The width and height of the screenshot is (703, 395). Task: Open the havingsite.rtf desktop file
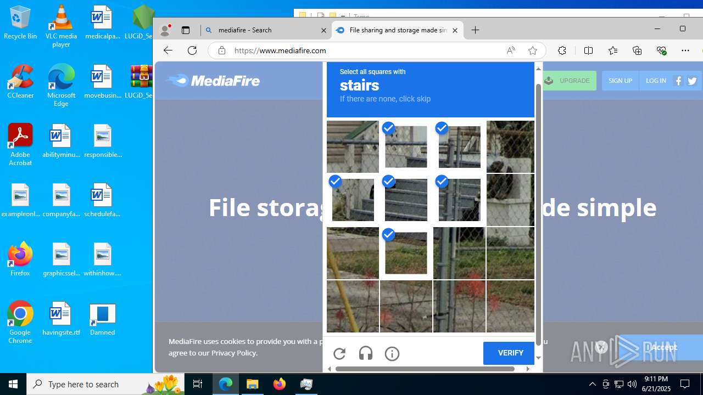click(61, 319)
